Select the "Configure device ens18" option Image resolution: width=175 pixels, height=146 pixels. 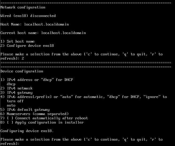[x=27, y=46]
